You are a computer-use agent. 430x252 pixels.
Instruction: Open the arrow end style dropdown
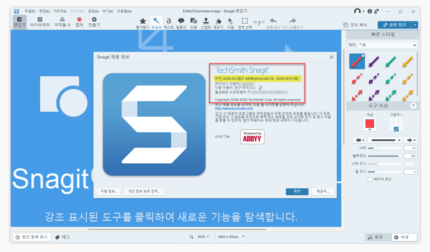click(411, 140)
